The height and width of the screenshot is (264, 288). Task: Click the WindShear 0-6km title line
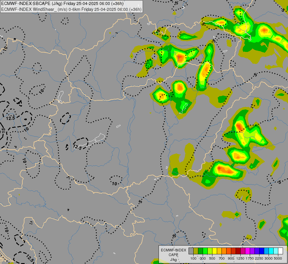[x=71, y=9]
